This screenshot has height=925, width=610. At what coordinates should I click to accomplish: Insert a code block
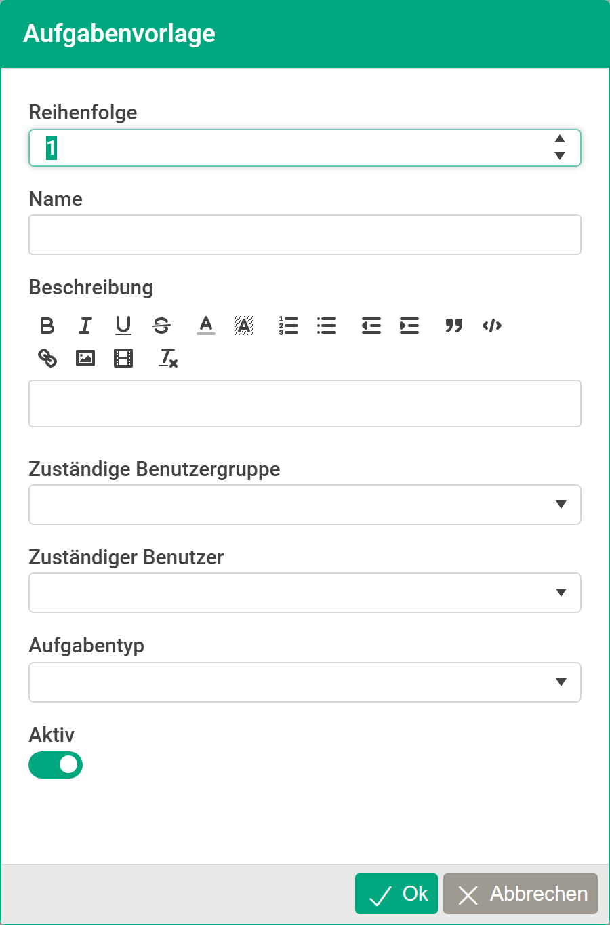(x=492, y=326)
